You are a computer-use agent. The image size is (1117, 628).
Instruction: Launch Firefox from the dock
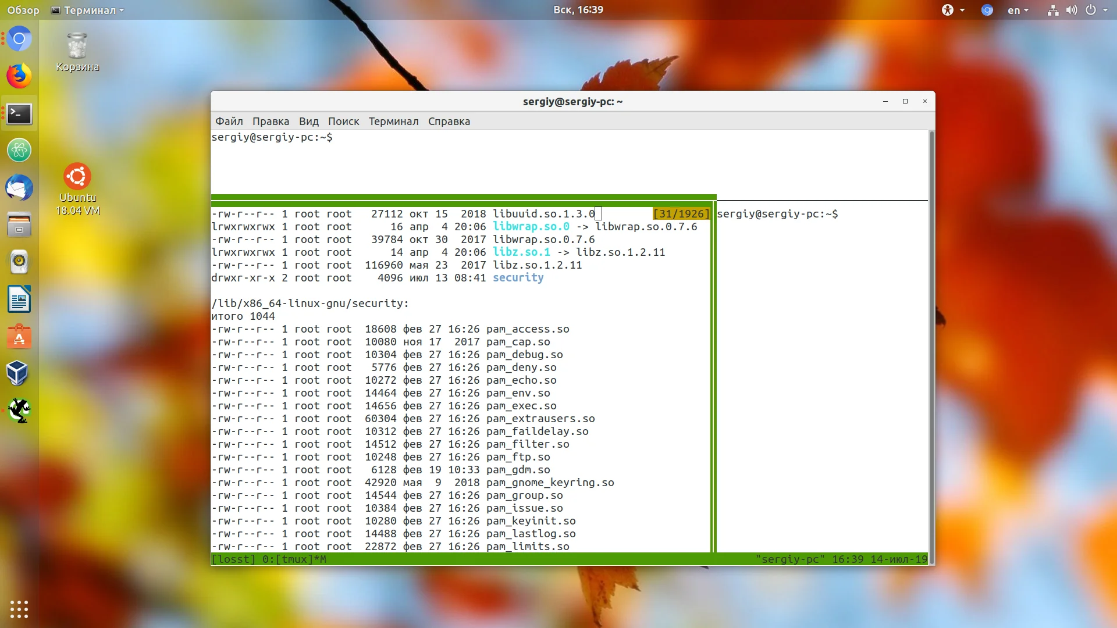point(19,76)
